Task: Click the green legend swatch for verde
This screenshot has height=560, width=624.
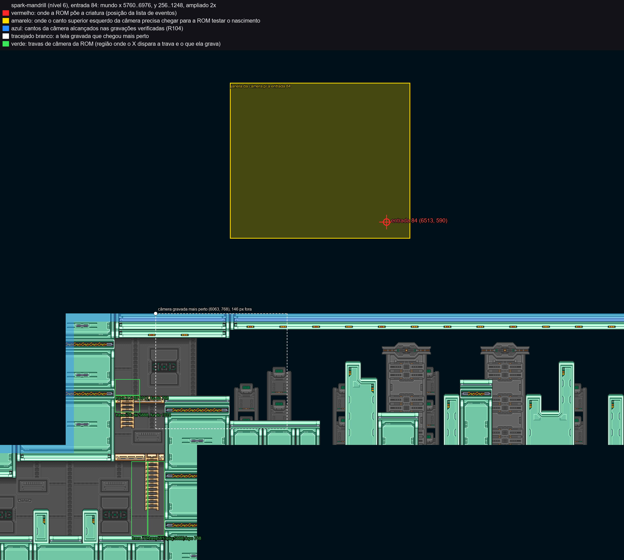Action: click(x=6, y=44)
